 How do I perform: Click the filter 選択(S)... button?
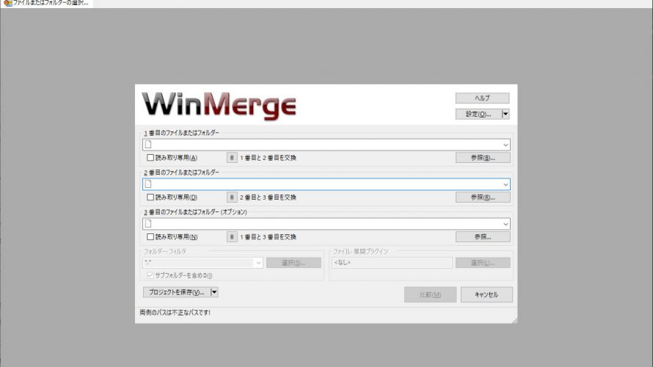tap(293, 263)
